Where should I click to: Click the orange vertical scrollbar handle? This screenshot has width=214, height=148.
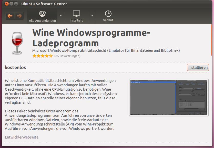coord(212,40)
